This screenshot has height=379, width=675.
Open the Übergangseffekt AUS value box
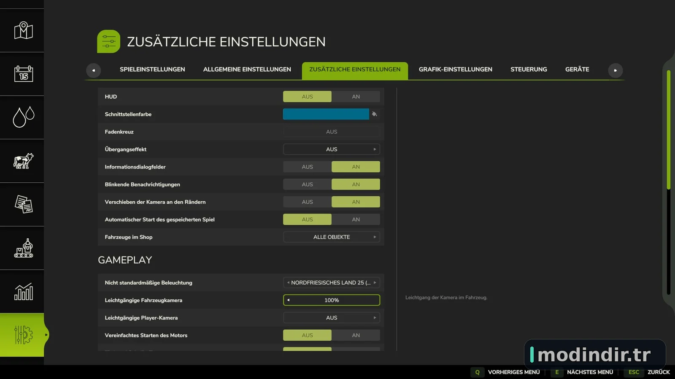tap(332, 149)
